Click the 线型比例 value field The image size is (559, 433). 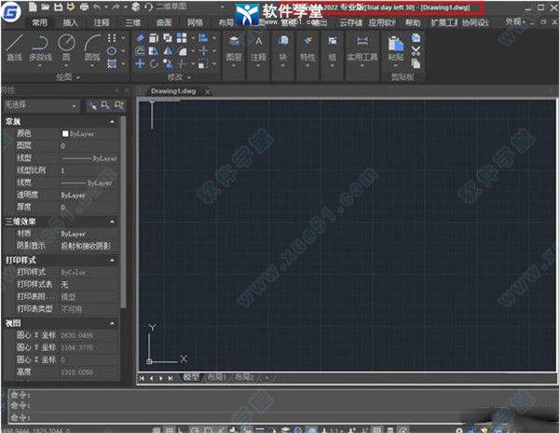click(x=89, y=171)
